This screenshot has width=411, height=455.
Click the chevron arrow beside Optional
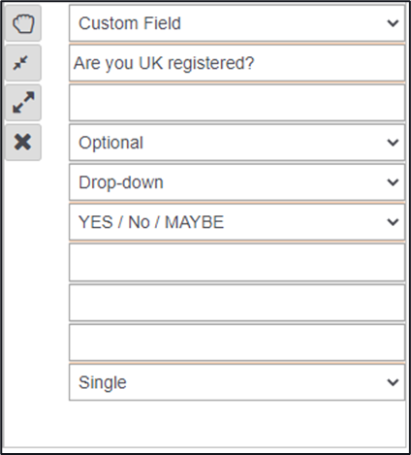pyautogui.click(x=393, y=143)
